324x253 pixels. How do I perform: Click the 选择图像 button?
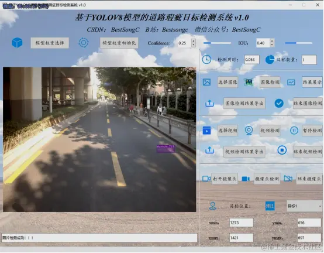coord(228,82)
